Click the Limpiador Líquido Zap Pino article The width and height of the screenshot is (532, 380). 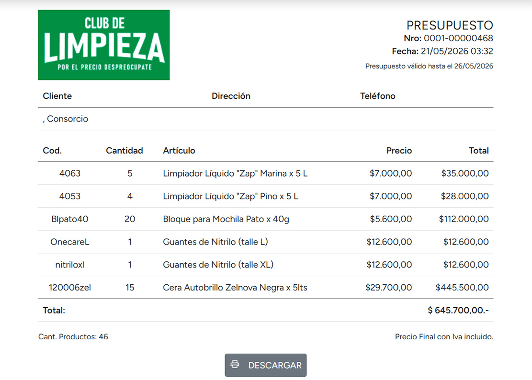coord(230,196)
